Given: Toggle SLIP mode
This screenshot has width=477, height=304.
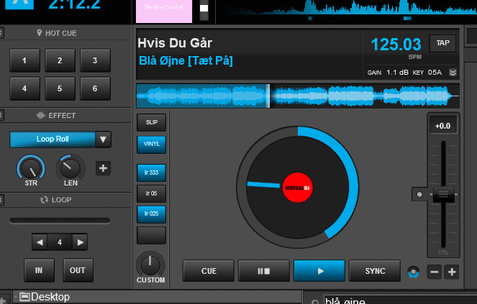Looking at the screenshot, I should [x=152, y=122].
